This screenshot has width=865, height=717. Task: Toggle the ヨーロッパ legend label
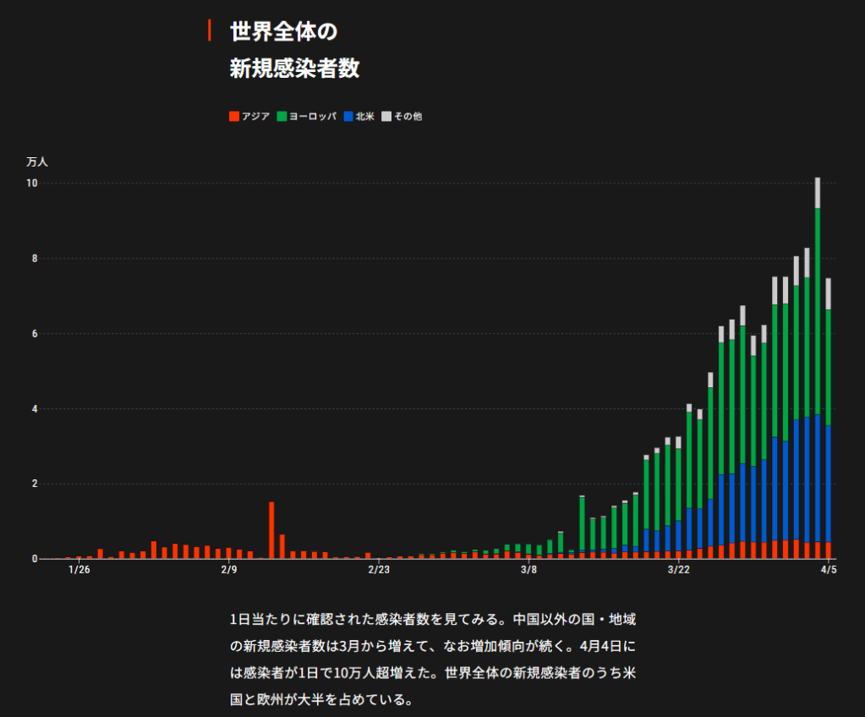click(313, 117)
